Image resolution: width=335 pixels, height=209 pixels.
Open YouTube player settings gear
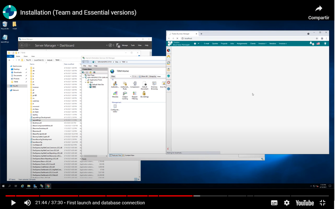click(287, 202)
